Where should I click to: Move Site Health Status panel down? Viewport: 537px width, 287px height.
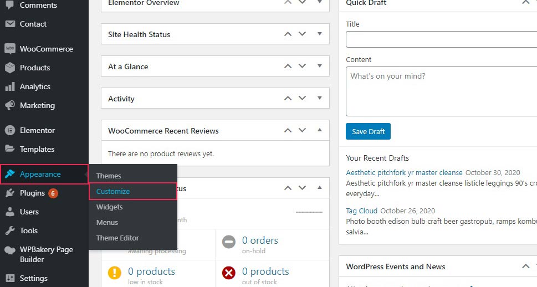(302, 34)
